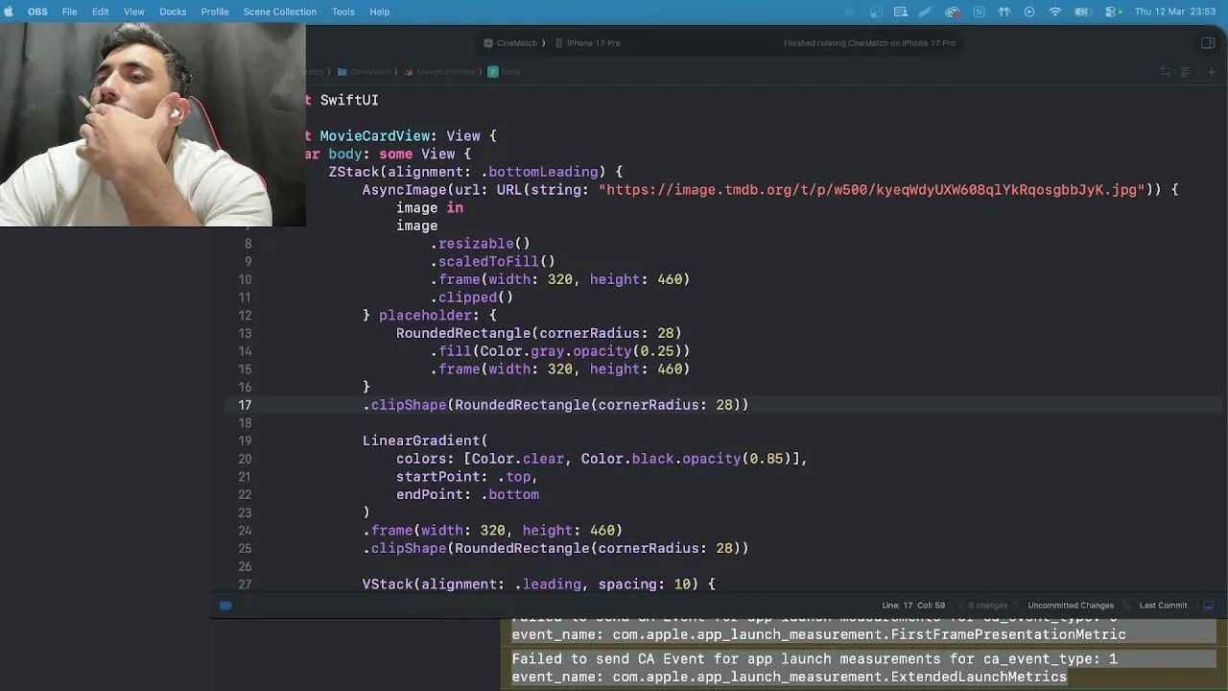Open the View menu
Image resolution: width=1228 pixels, height=691 pixels.
click(x=134, y=12)
